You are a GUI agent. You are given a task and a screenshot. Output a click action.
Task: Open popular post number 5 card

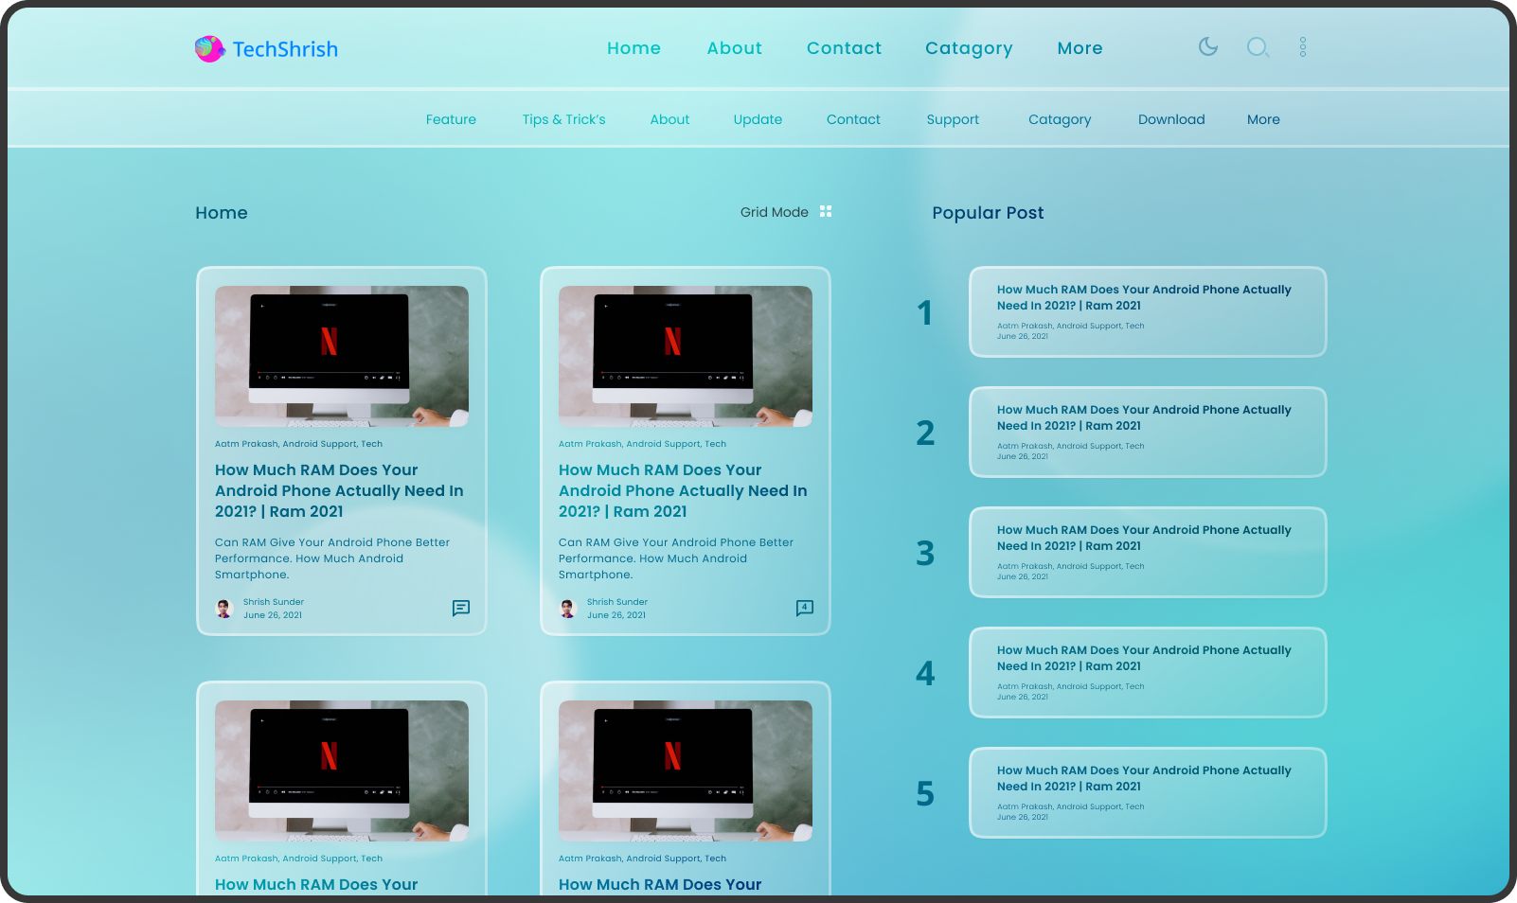(1148, 792)
